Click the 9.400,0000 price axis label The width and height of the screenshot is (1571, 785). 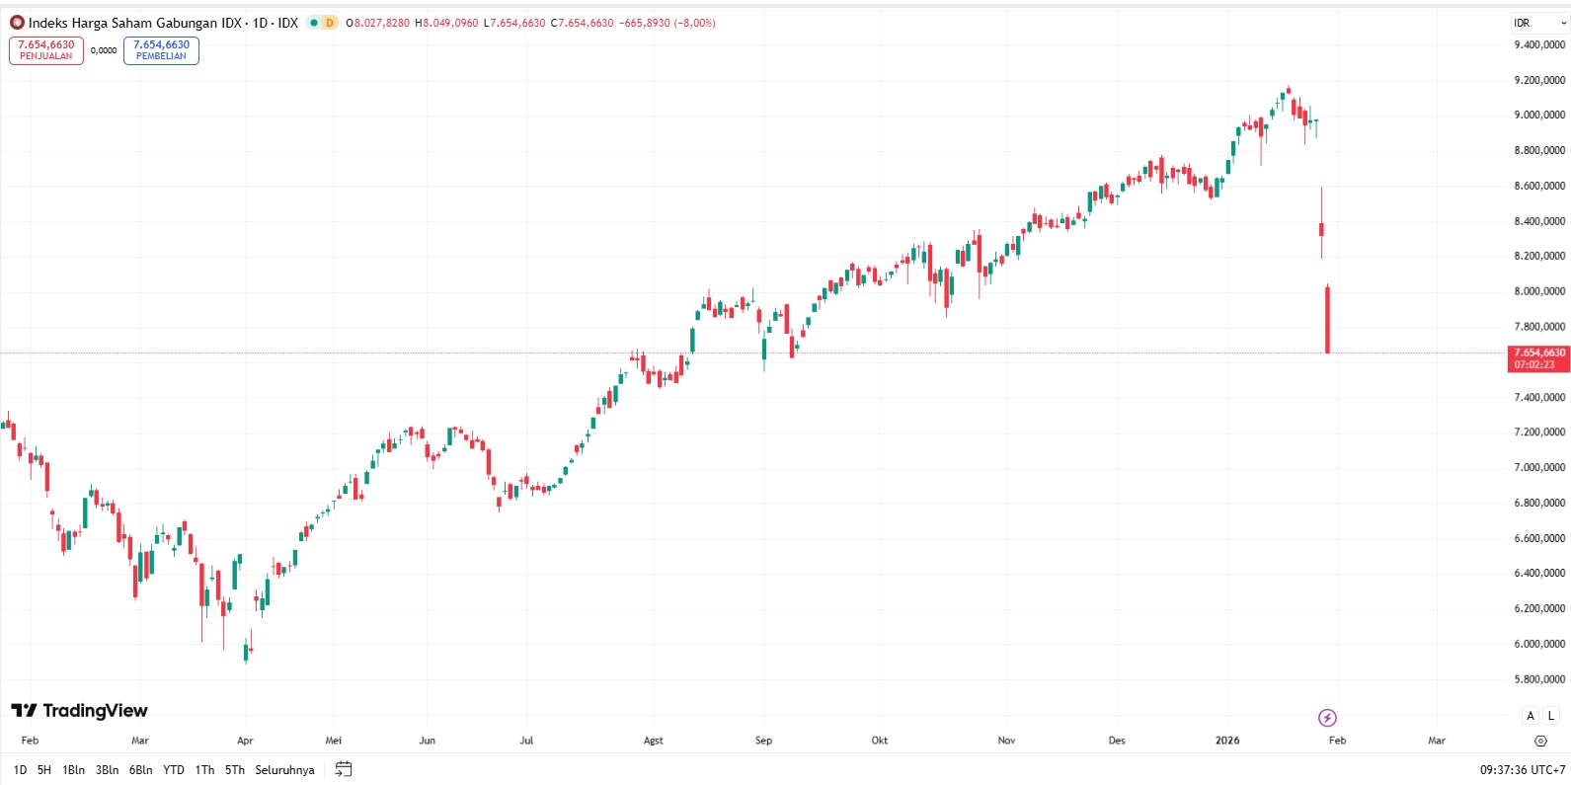[x=1539, y=44]
